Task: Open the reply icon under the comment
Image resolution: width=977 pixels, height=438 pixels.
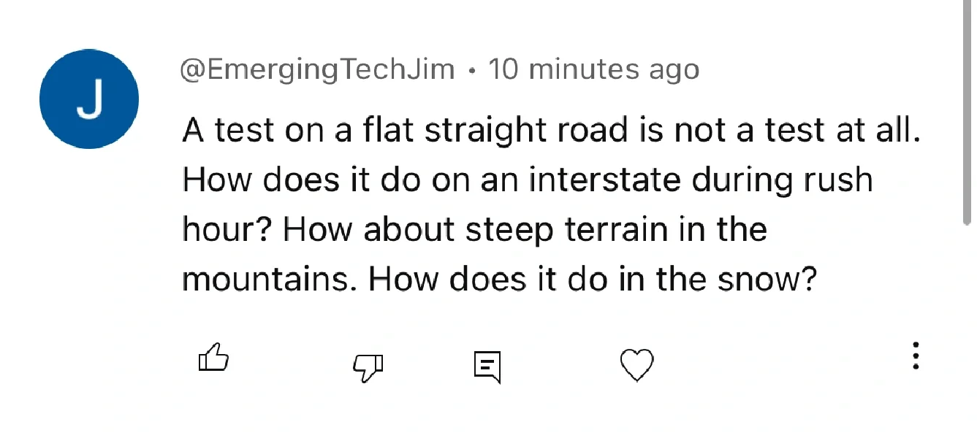Action: 487,366
